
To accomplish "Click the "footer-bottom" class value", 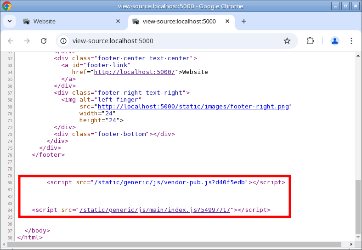I will coord(122,134).
